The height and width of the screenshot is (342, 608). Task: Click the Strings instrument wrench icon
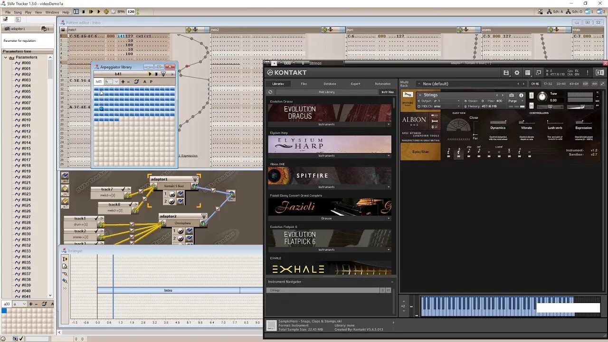[x=408, y=95]
